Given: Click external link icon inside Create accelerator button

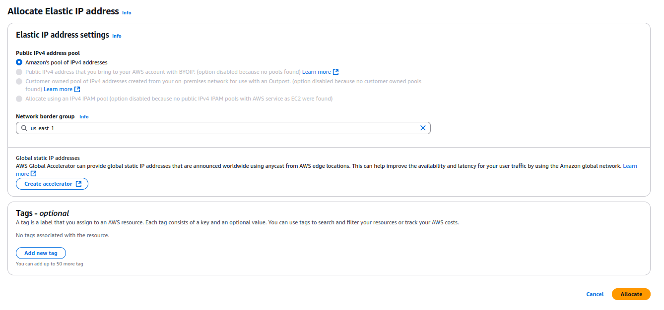Looking at the screenshot, I should pyautogui.click(x=78, y=184).
